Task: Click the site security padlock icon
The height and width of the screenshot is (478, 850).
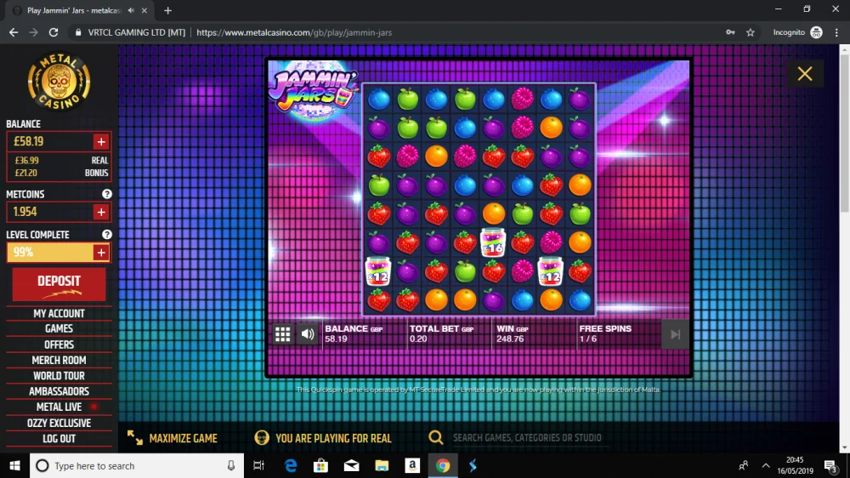Action: click(78, 32)
